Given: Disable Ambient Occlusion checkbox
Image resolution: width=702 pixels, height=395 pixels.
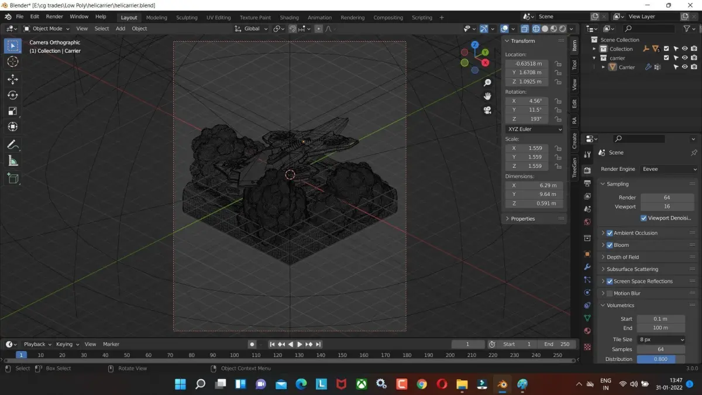Looking at the screenshot, I should pyautogui.click(x=610, y=233).
